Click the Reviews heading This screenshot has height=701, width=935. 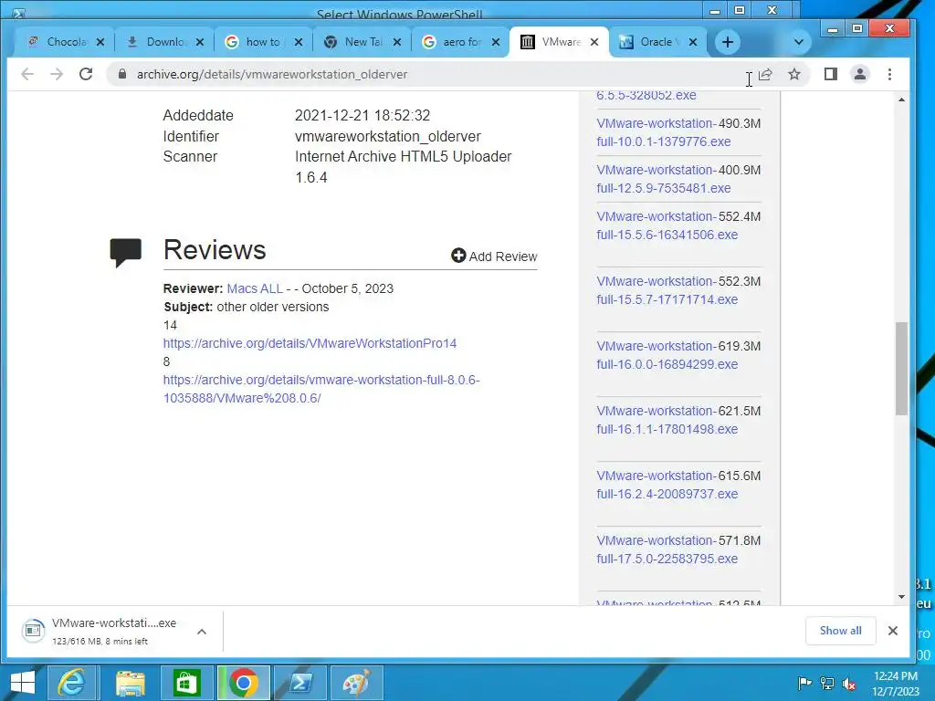pos(215,250)
